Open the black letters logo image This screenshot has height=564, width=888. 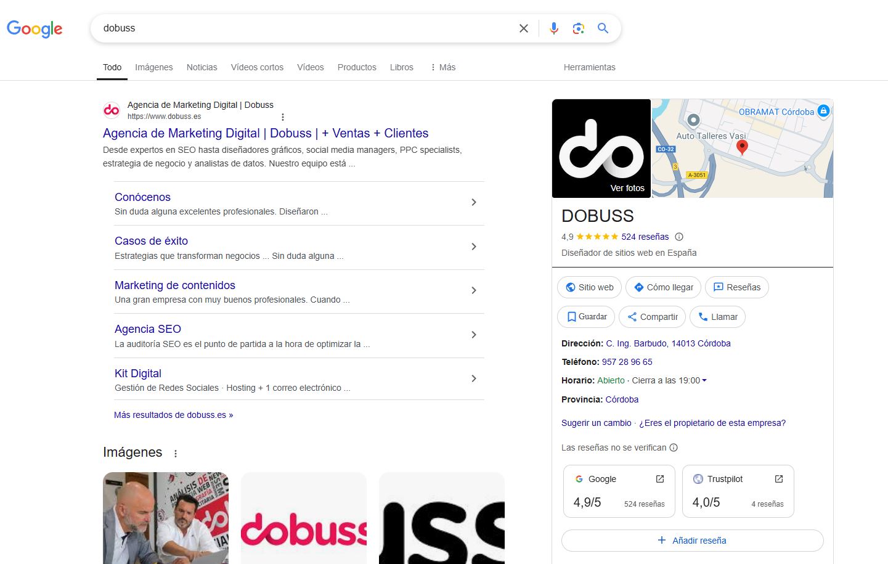pos(442,518)
